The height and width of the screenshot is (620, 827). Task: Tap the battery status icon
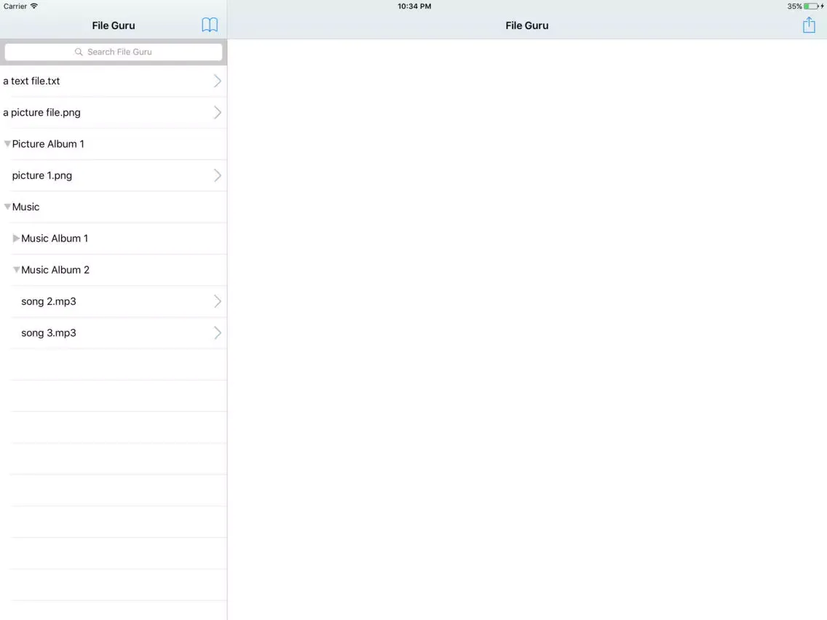click(x=811, y=7)
